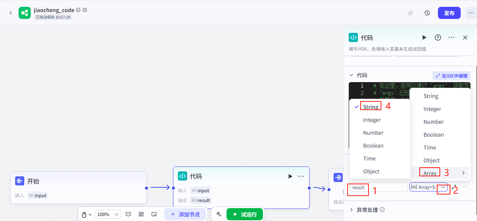Screen dimensions: 477x221
Task: Click the 添加节点 button
Action: coord(185,214)
